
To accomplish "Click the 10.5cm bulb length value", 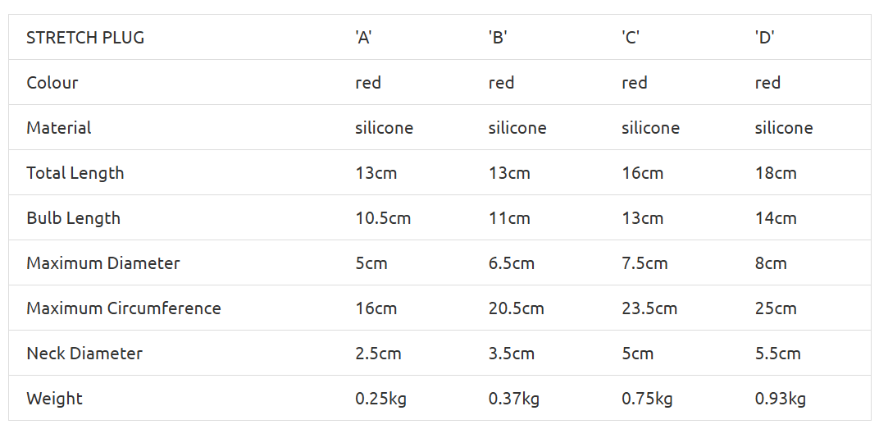I will click(383, 218).
